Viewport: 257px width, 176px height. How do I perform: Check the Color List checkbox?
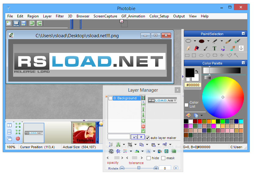coord(186,105)
